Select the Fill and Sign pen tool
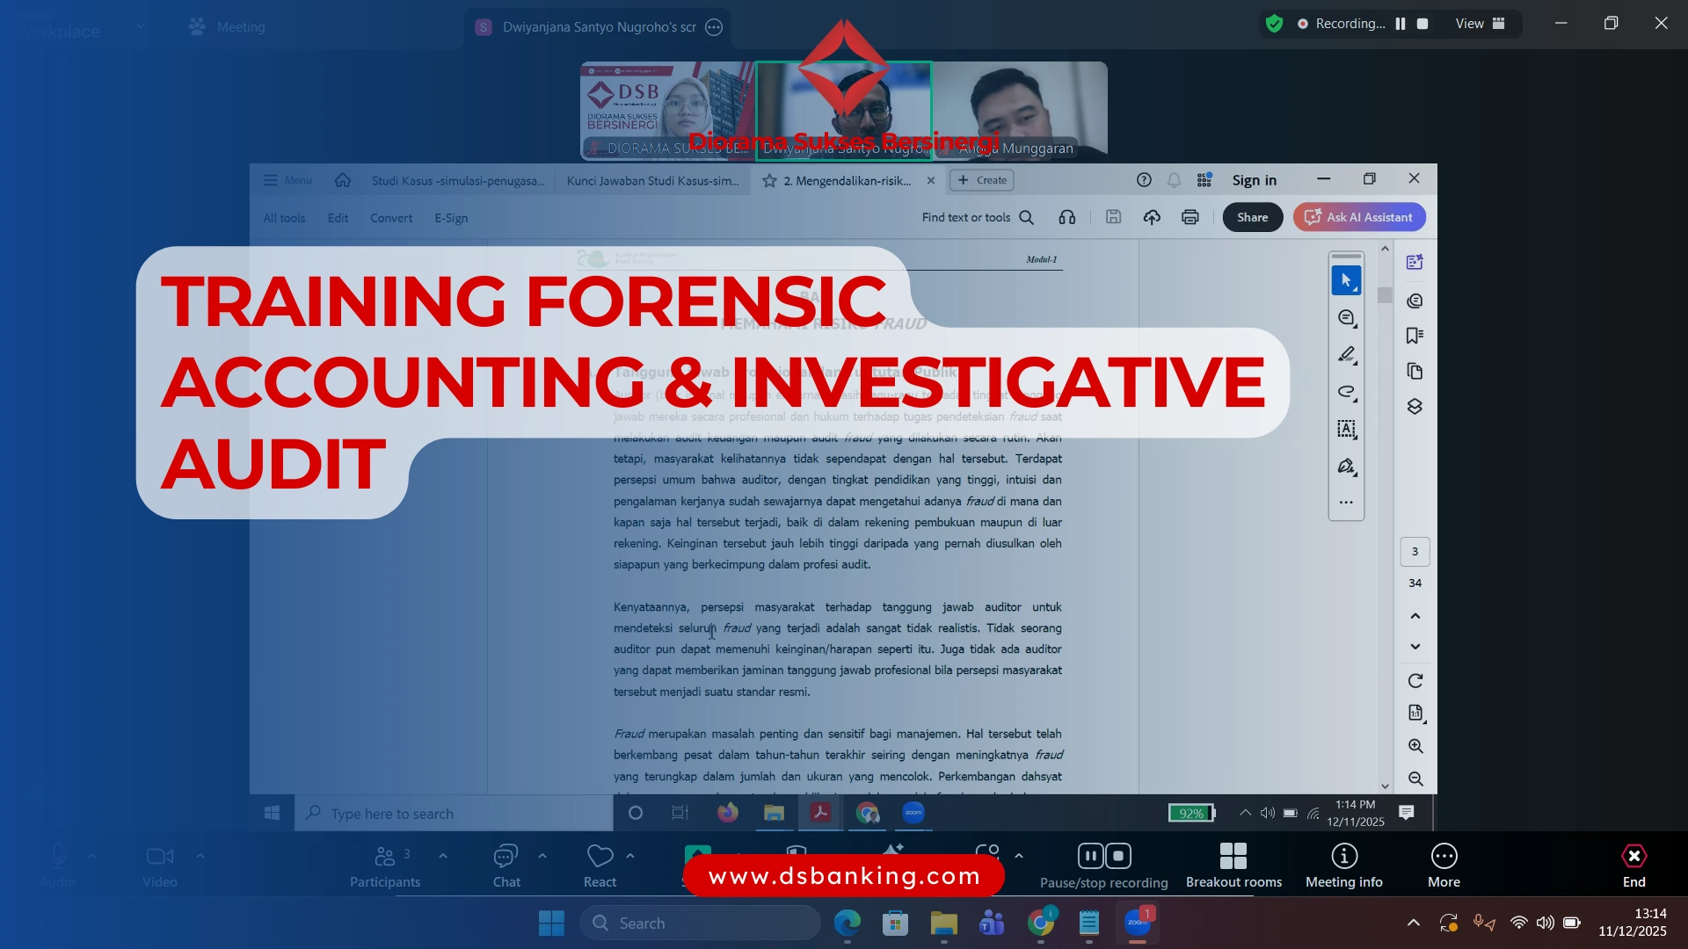Viewport: 1688px width, 949px height. 1346,467
